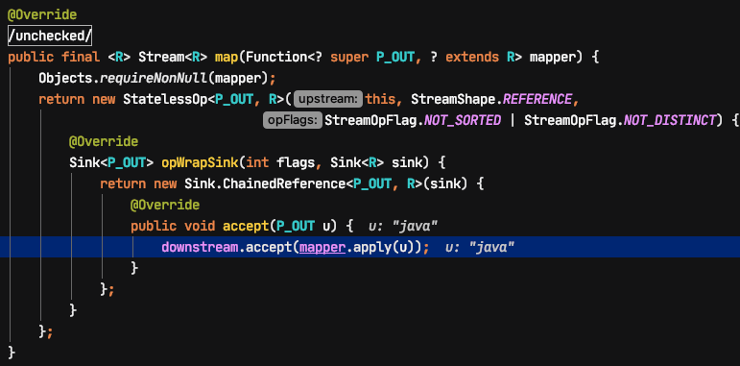Viewport: 740px width, 366px height.
Task: Click the void keyword
Action: click(200, 226)
